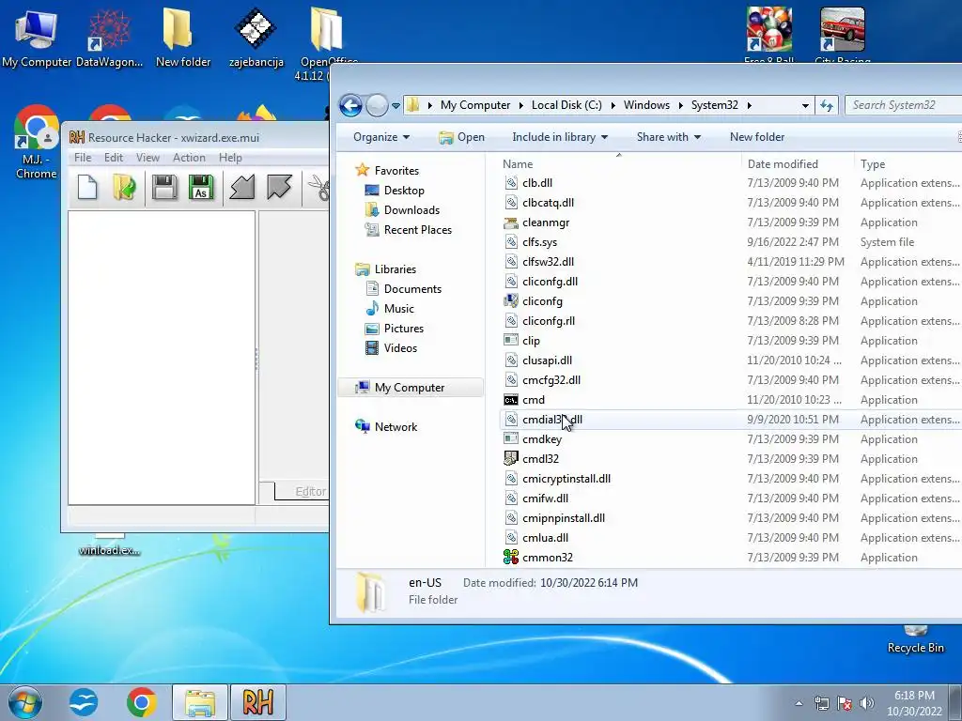Expand arrow after My Computer in address bar
962x721 pixels.
[520, 105]
